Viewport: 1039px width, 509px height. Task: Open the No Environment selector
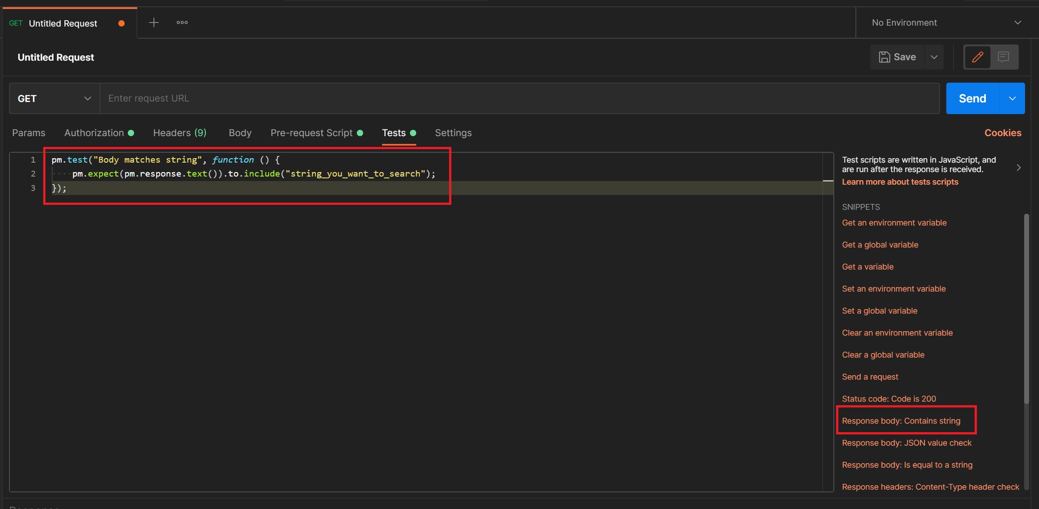tap(946, 22)
